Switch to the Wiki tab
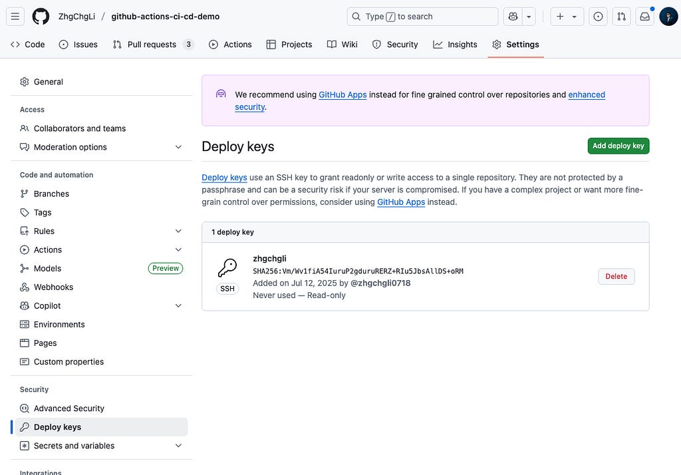 (x=342, y=45)
